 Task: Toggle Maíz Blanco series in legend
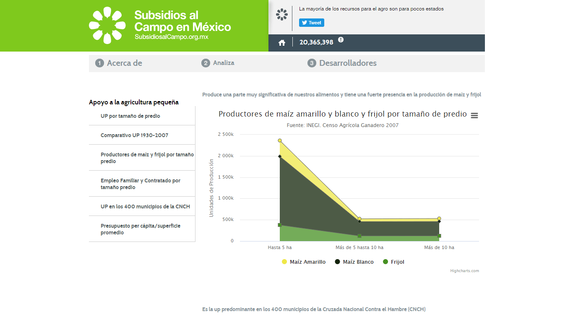(x=354, y=262)
